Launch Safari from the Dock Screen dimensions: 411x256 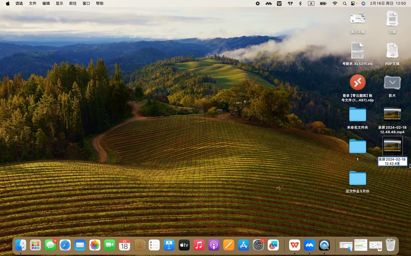coord(65,245)
